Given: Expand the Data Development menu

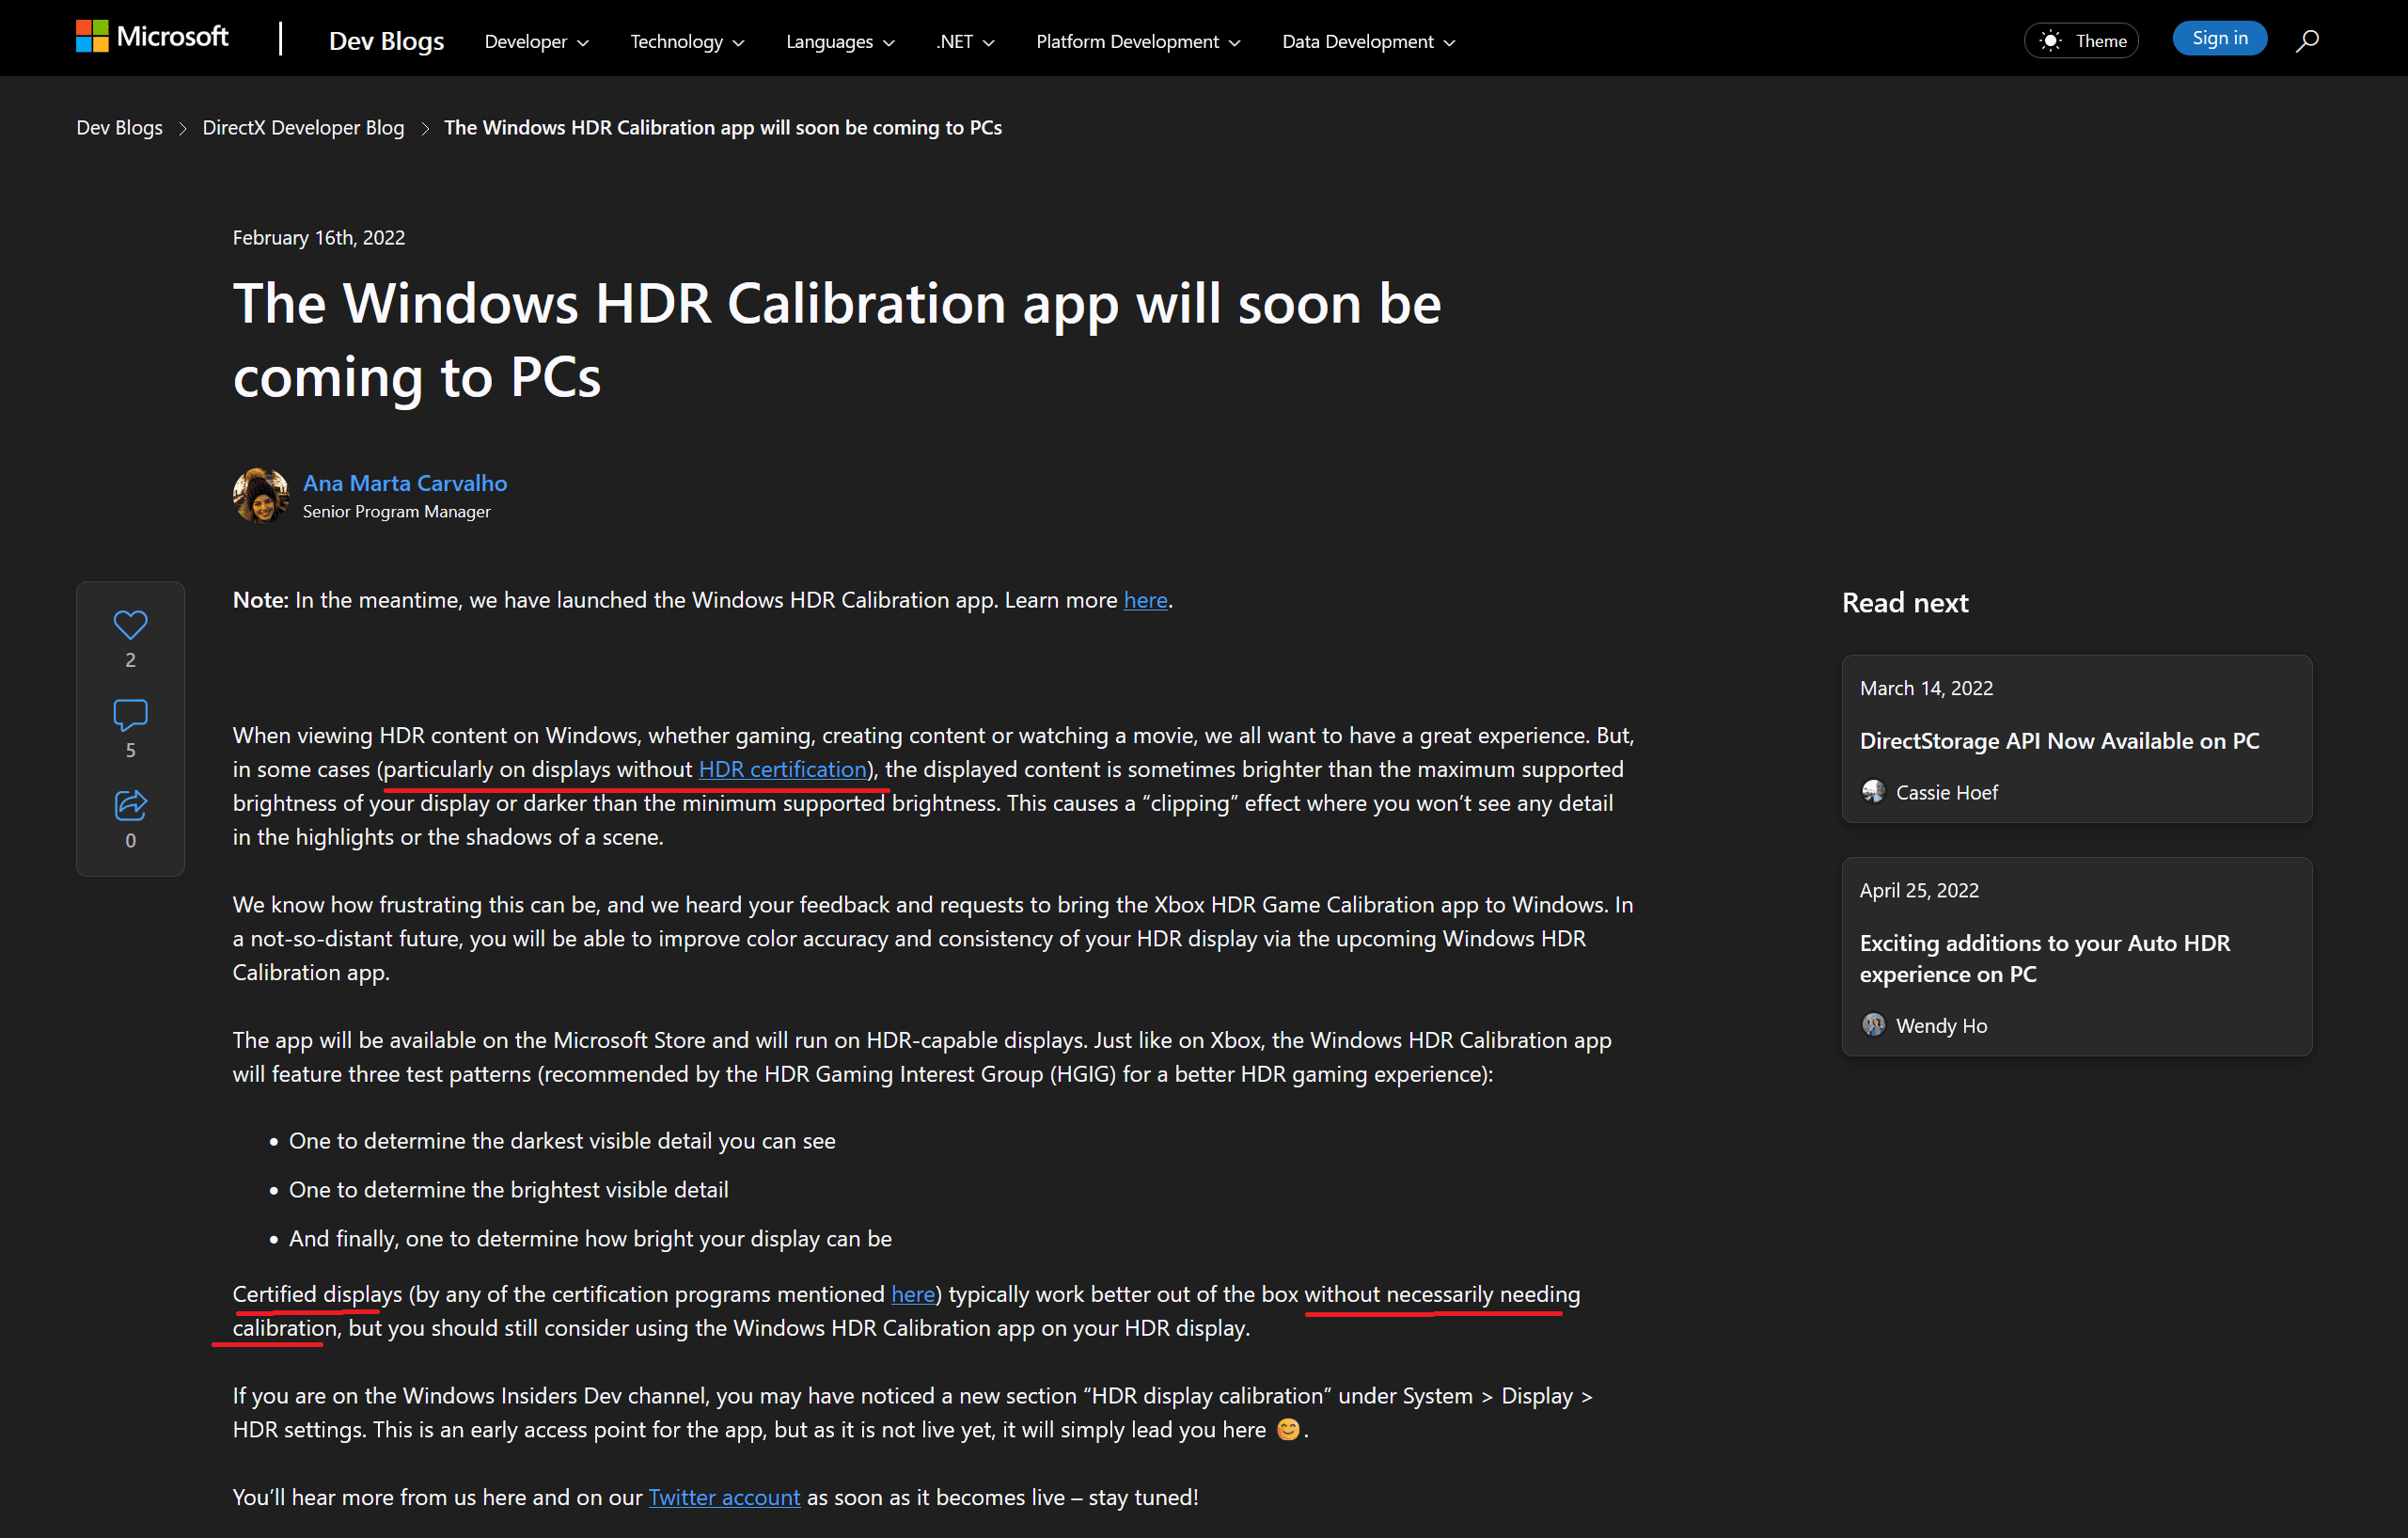Looking at the screenshot, I should pos(1368,42).
